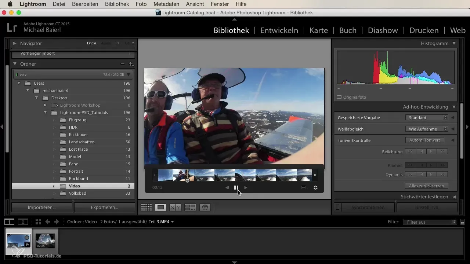The height and width of the screenshot is (264, 470).
Task: Hide the bottom filmstrip panel
Action: (235, 262)
